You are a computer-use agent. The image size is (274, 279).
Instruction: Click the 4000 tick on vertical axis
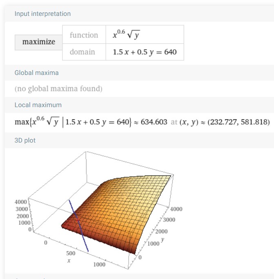tap(21, 202)
